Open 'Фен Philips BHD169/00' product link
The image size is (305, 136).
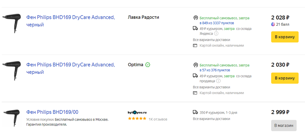[x=52, y=112]
